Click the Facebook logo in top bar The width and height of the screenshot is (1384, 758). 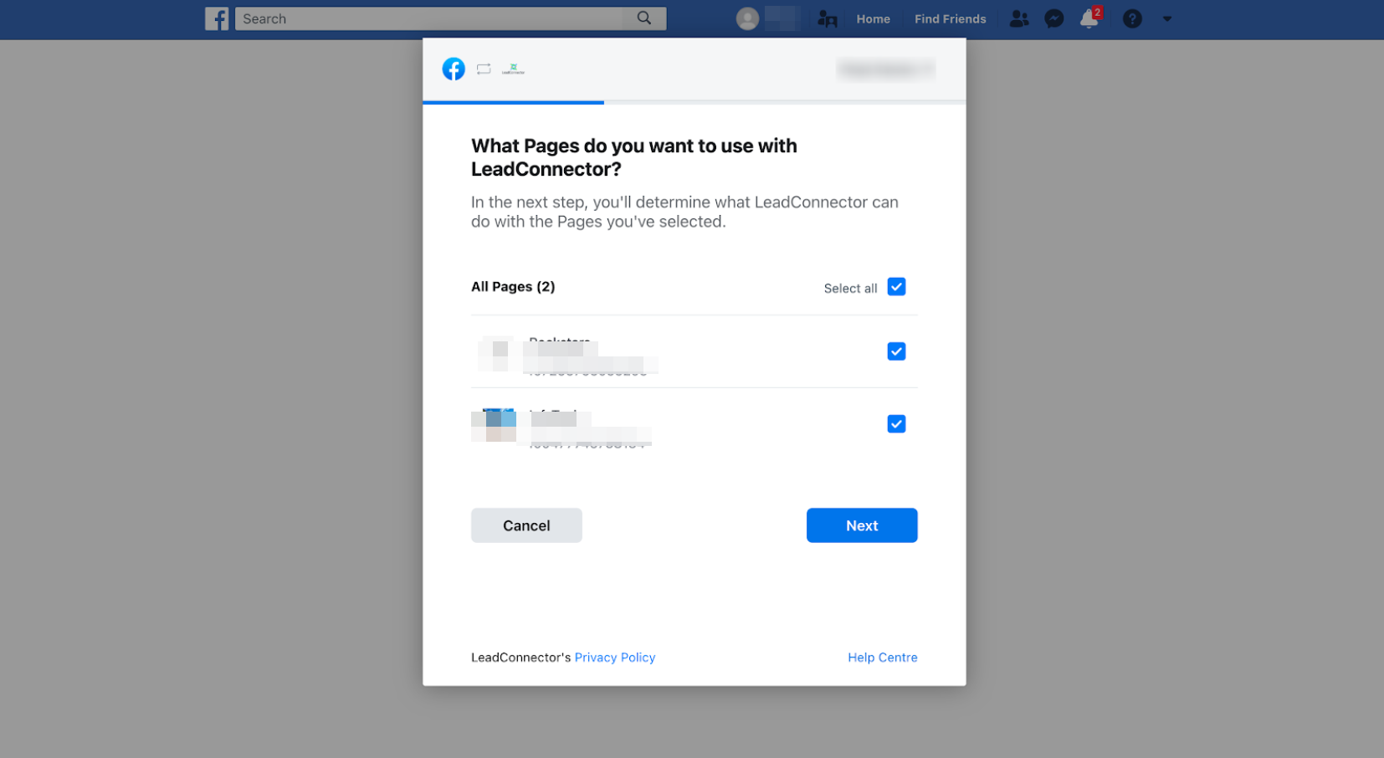click(x=217, y=18)
